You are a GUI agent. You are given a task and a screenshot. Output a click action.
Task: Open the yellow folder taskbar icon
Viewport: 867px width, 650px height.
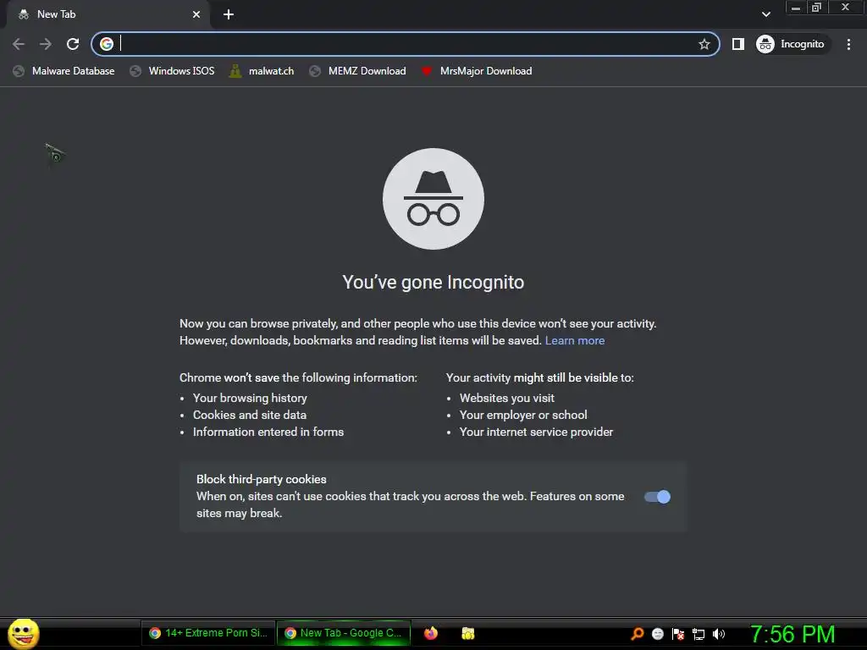click(x=468, y=633)
